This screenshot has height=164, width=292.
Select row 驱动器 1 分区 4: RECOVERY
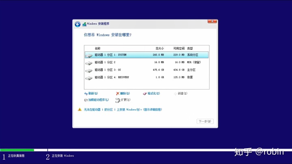[146, 77]
